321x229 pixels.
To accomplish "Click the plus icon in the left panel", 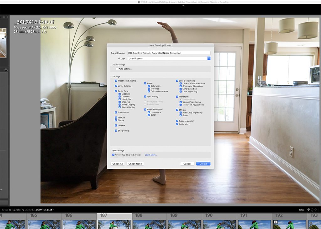I will 6,70.
